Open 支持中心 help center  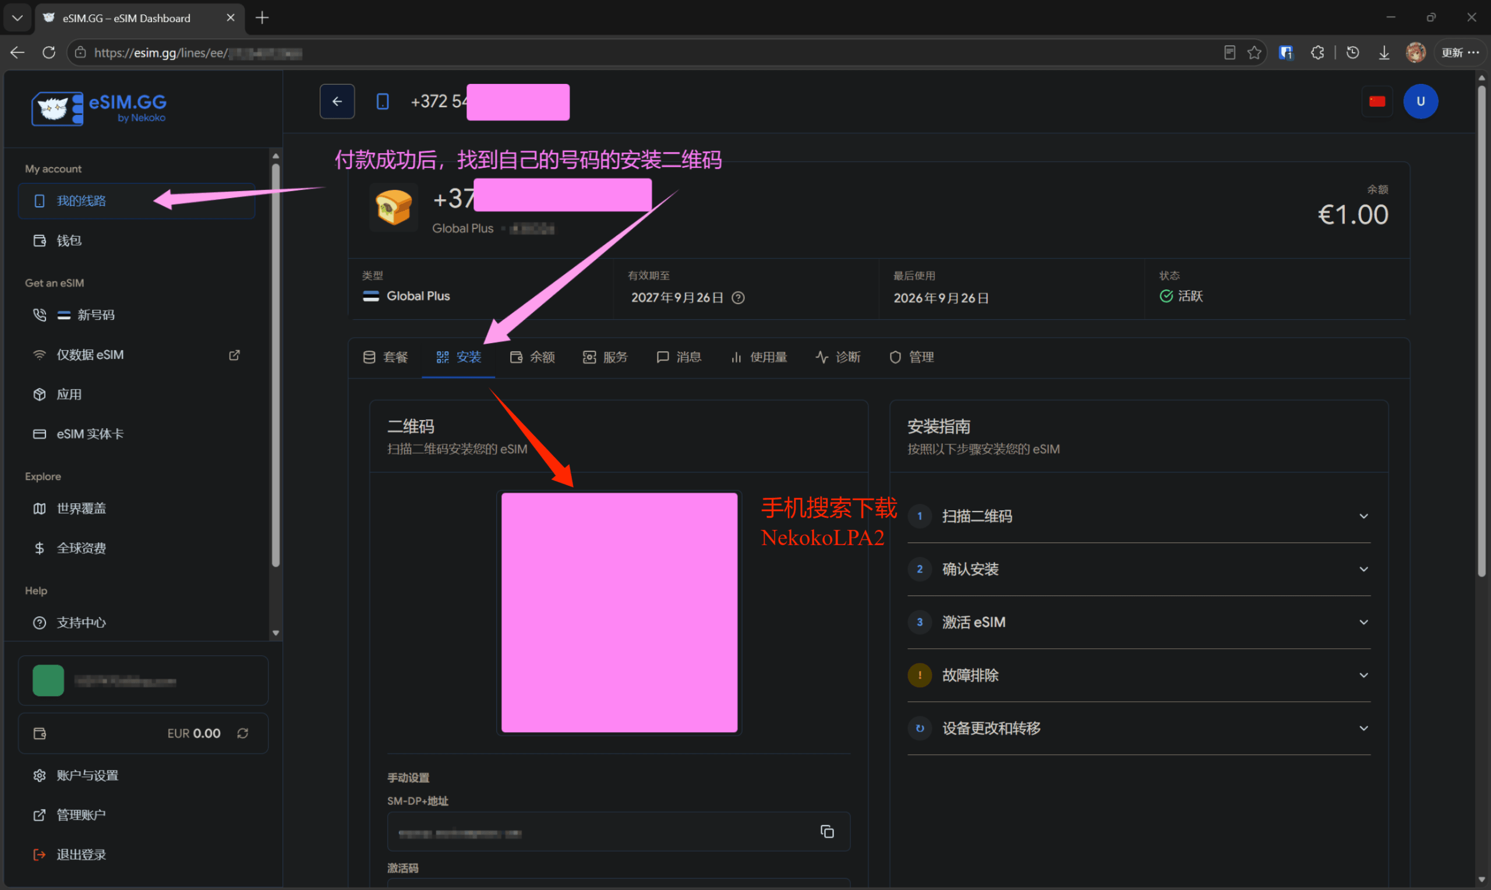137,623
